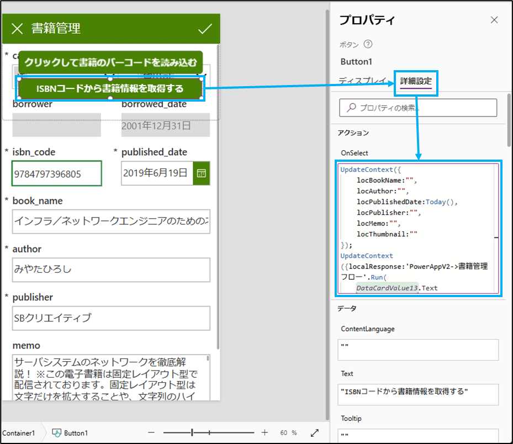Zoom out with the minus icon
The width and height of the screenshot is (513, 444).
coord(151,432)
